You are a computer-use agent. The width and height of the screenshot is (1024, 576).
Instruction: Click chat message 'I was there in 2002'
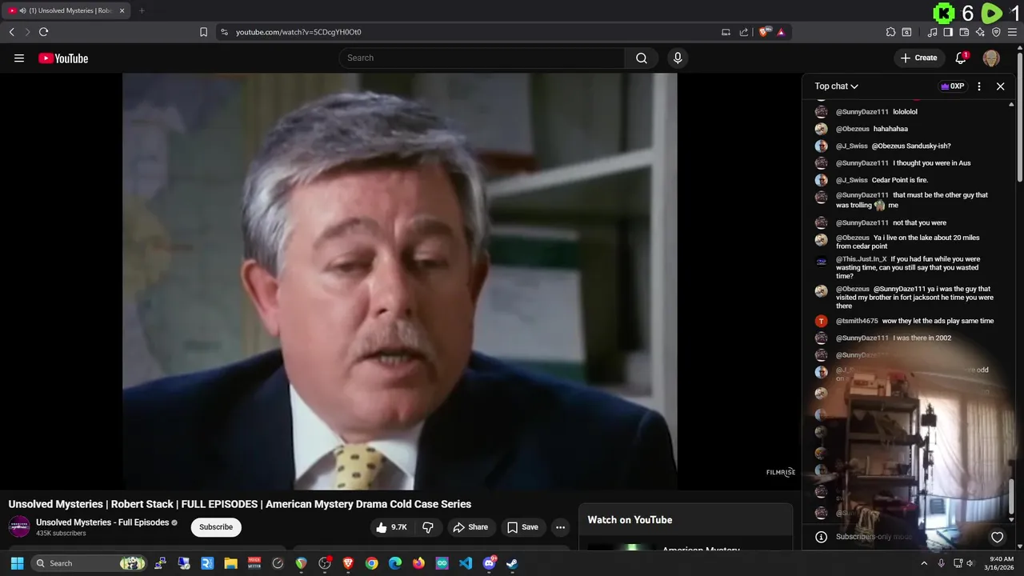pos(922,338)
